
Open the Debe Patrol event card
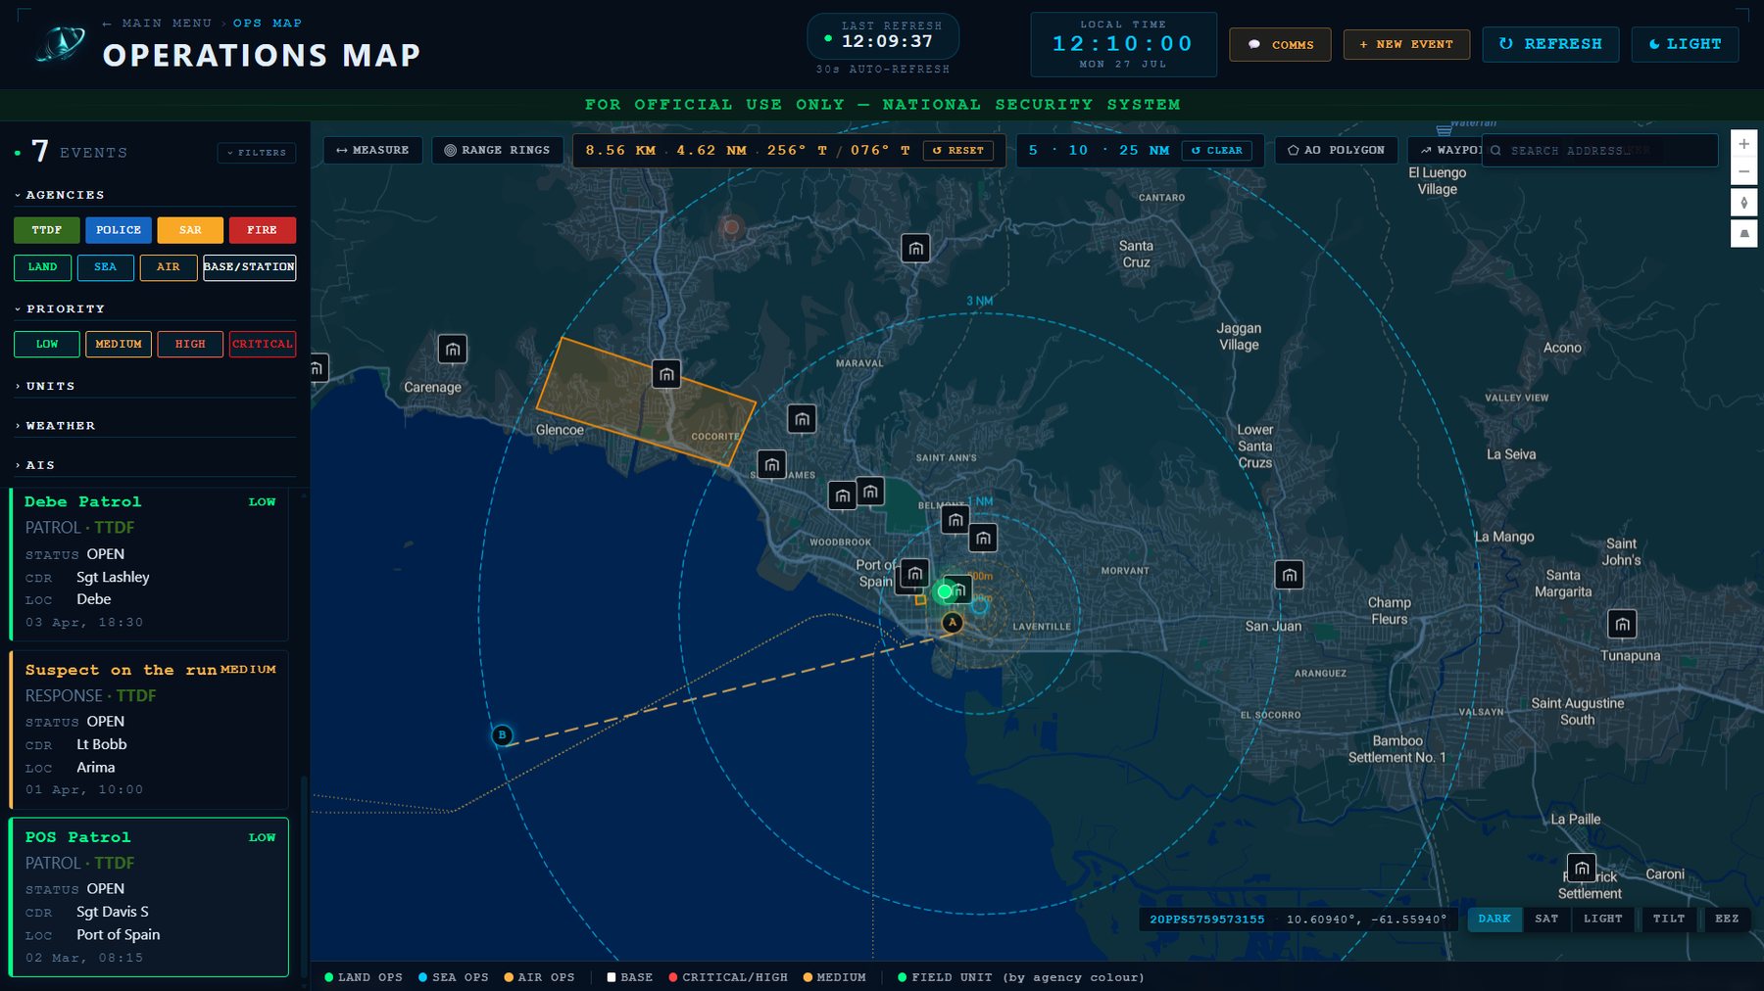click(x=149, y=564)
